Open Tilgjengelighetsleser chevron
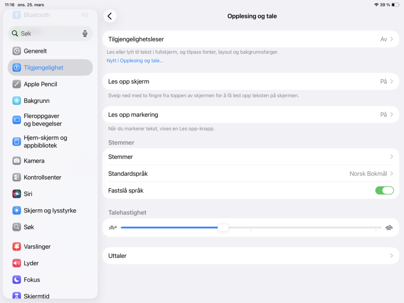 click(x=392, y=39)
